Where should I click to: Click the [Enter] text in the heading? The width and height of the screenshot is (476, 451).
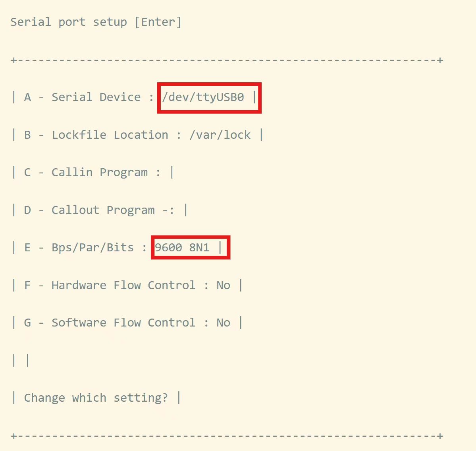coord(158,22)
